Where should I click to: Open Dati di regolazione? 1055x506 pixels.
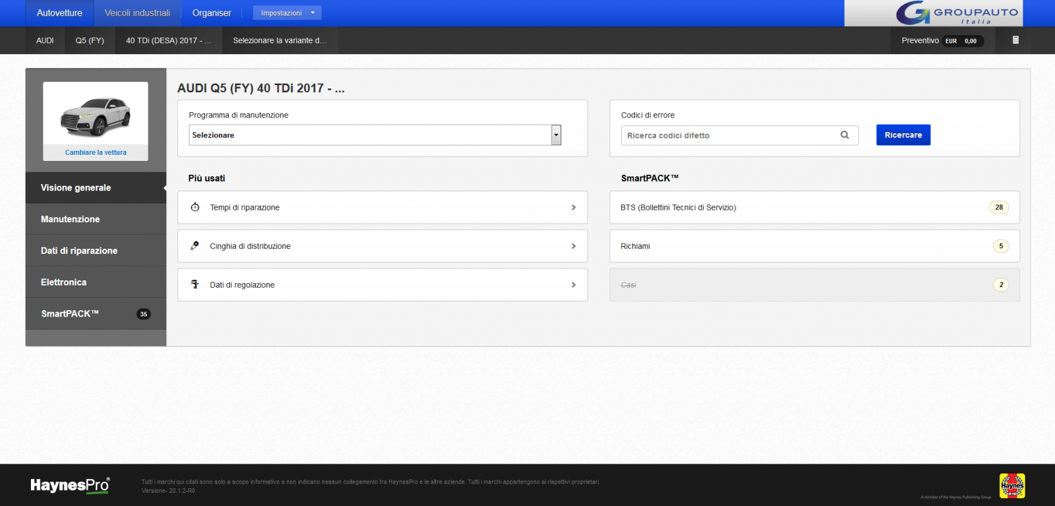pos(382,285)
